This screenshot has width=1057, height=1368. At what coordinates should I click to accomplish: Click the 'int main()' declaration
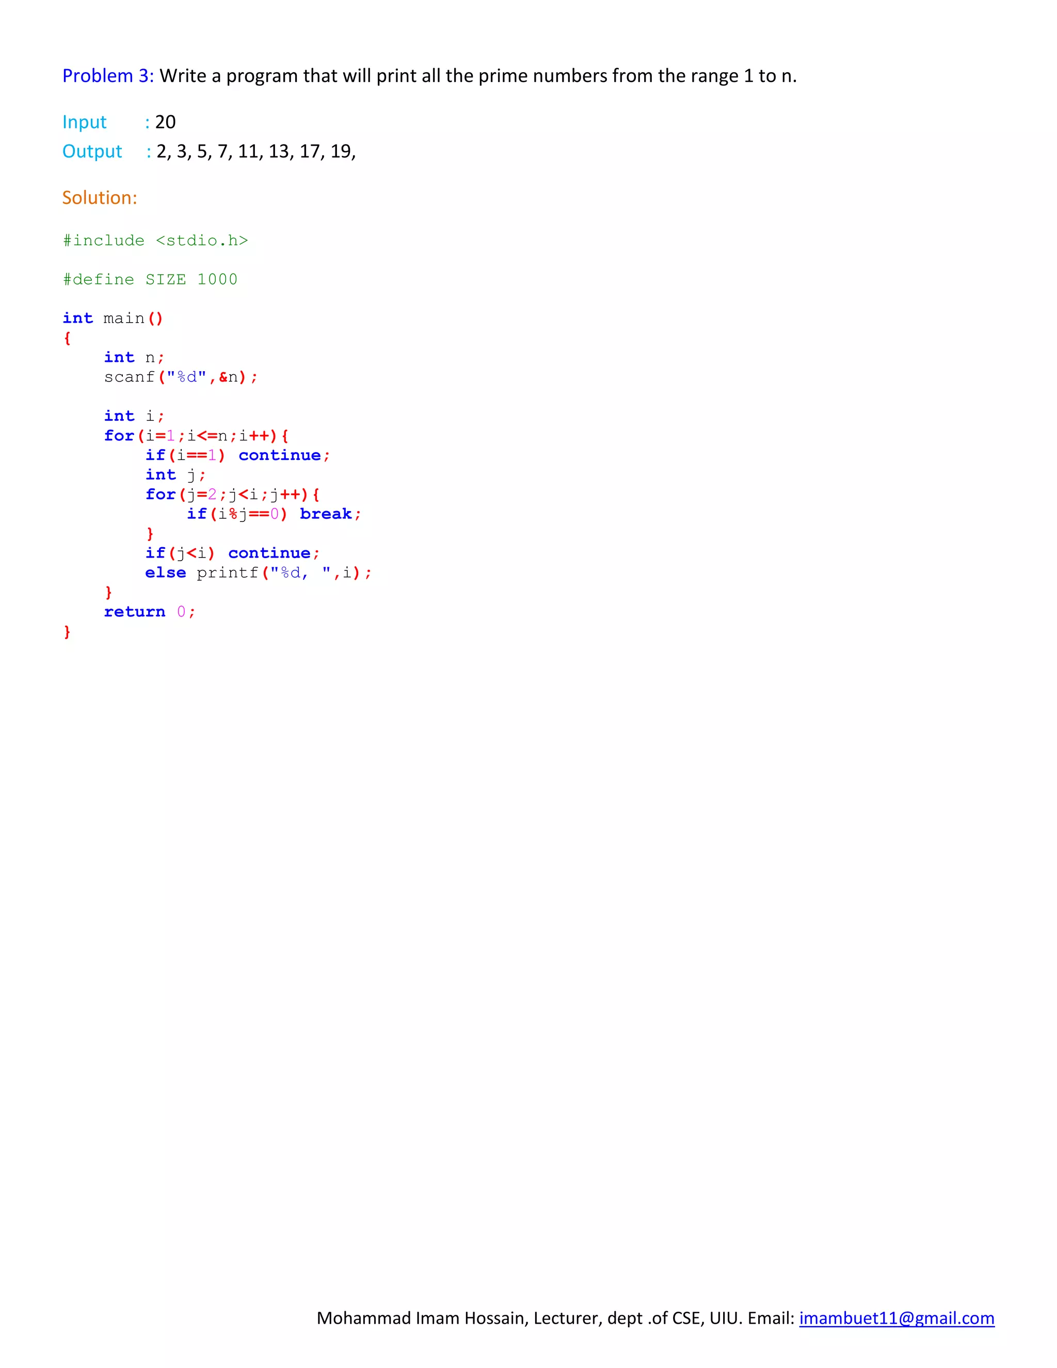(113, 318)
